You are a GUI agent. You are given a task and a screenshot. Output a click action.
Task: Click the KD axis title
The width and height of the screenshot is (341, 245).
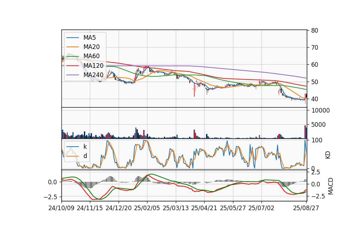[x=328, y=155]
